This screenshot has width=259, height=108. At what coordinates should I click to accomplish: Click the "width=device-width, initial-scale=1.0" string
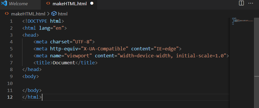point(172,56)
